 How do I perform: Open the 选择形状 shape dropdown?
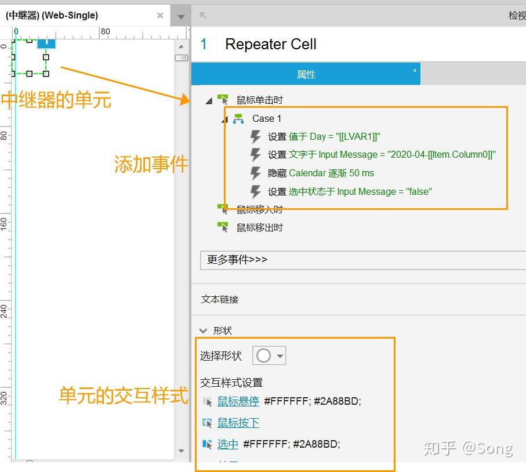click(x=269, y=355)
